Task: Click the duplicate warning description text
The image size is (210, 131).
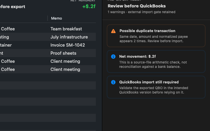Action: point(154,39)
